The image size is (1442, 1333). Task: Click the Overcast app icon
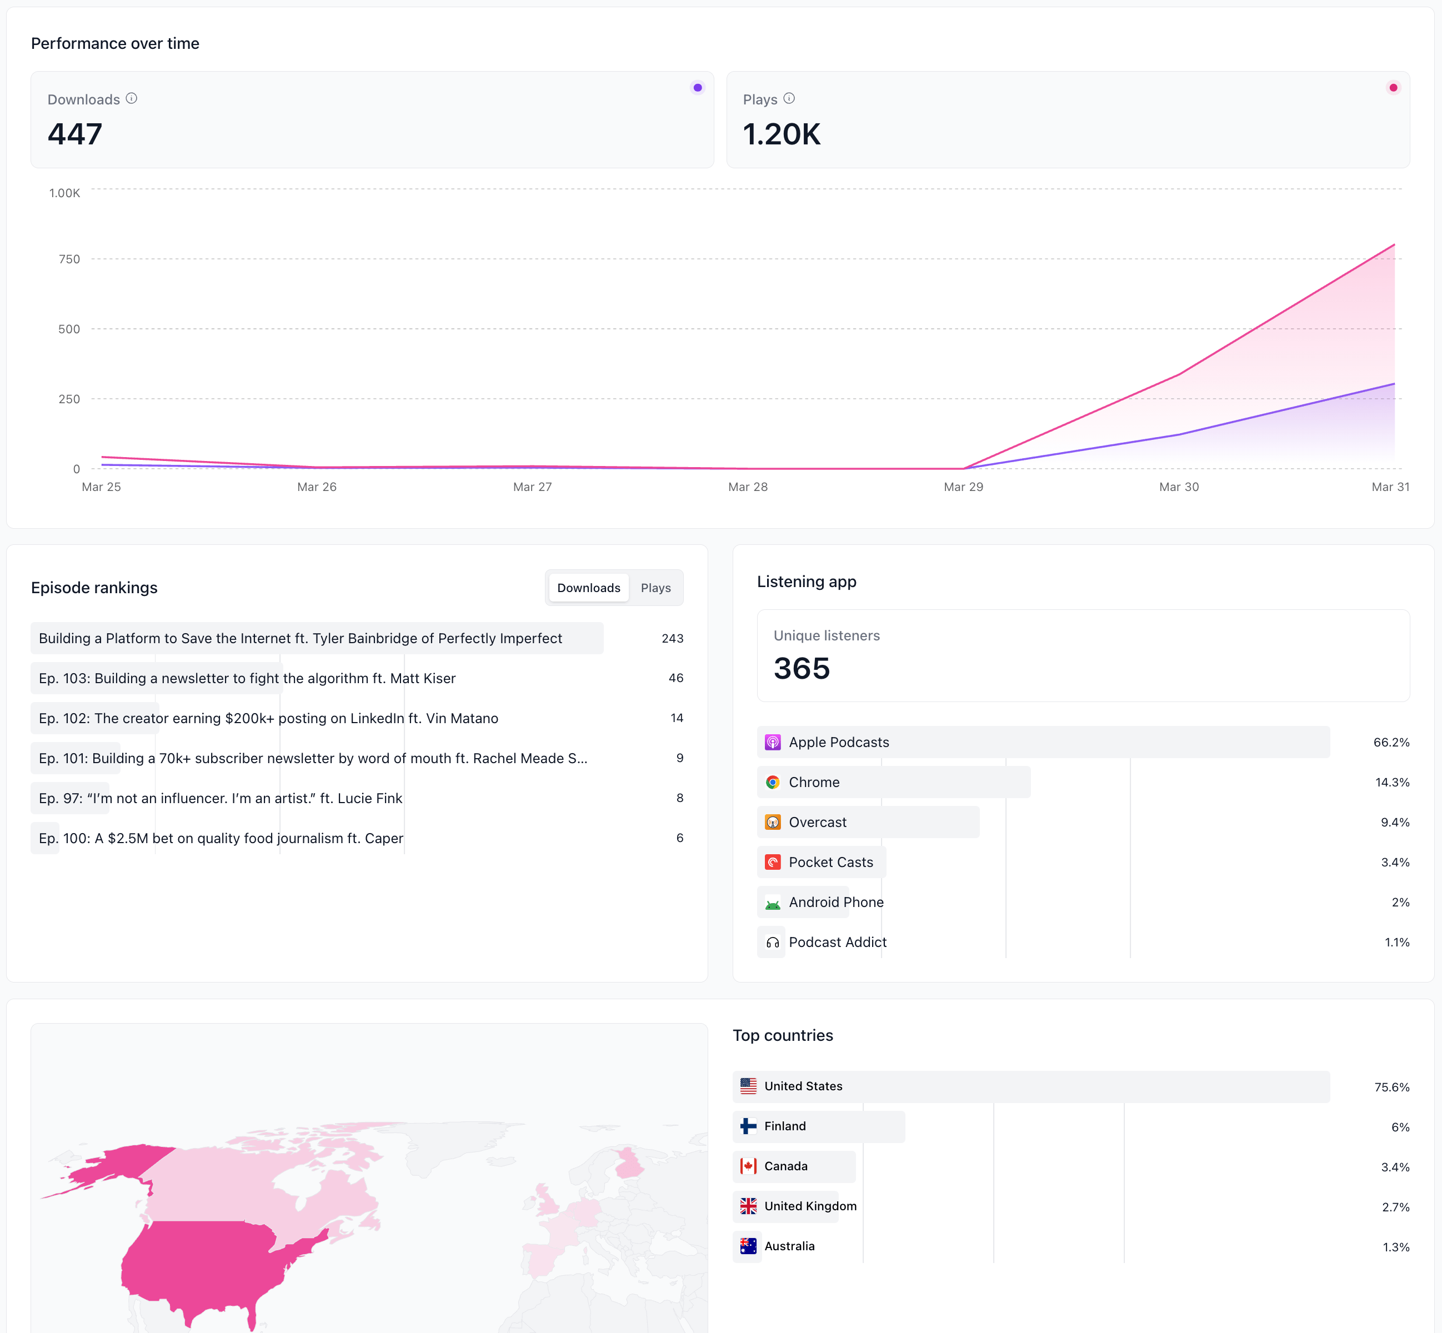(773, 823)
